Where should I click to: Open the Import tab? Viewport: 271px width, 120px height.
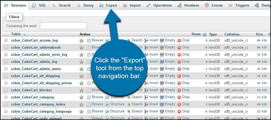(131, 5)
